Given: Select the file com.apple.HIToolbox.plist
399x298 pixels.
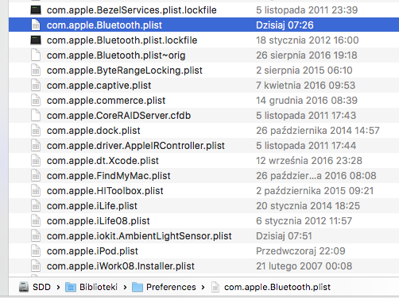Looking at the screenshot, I should point(105,191).
